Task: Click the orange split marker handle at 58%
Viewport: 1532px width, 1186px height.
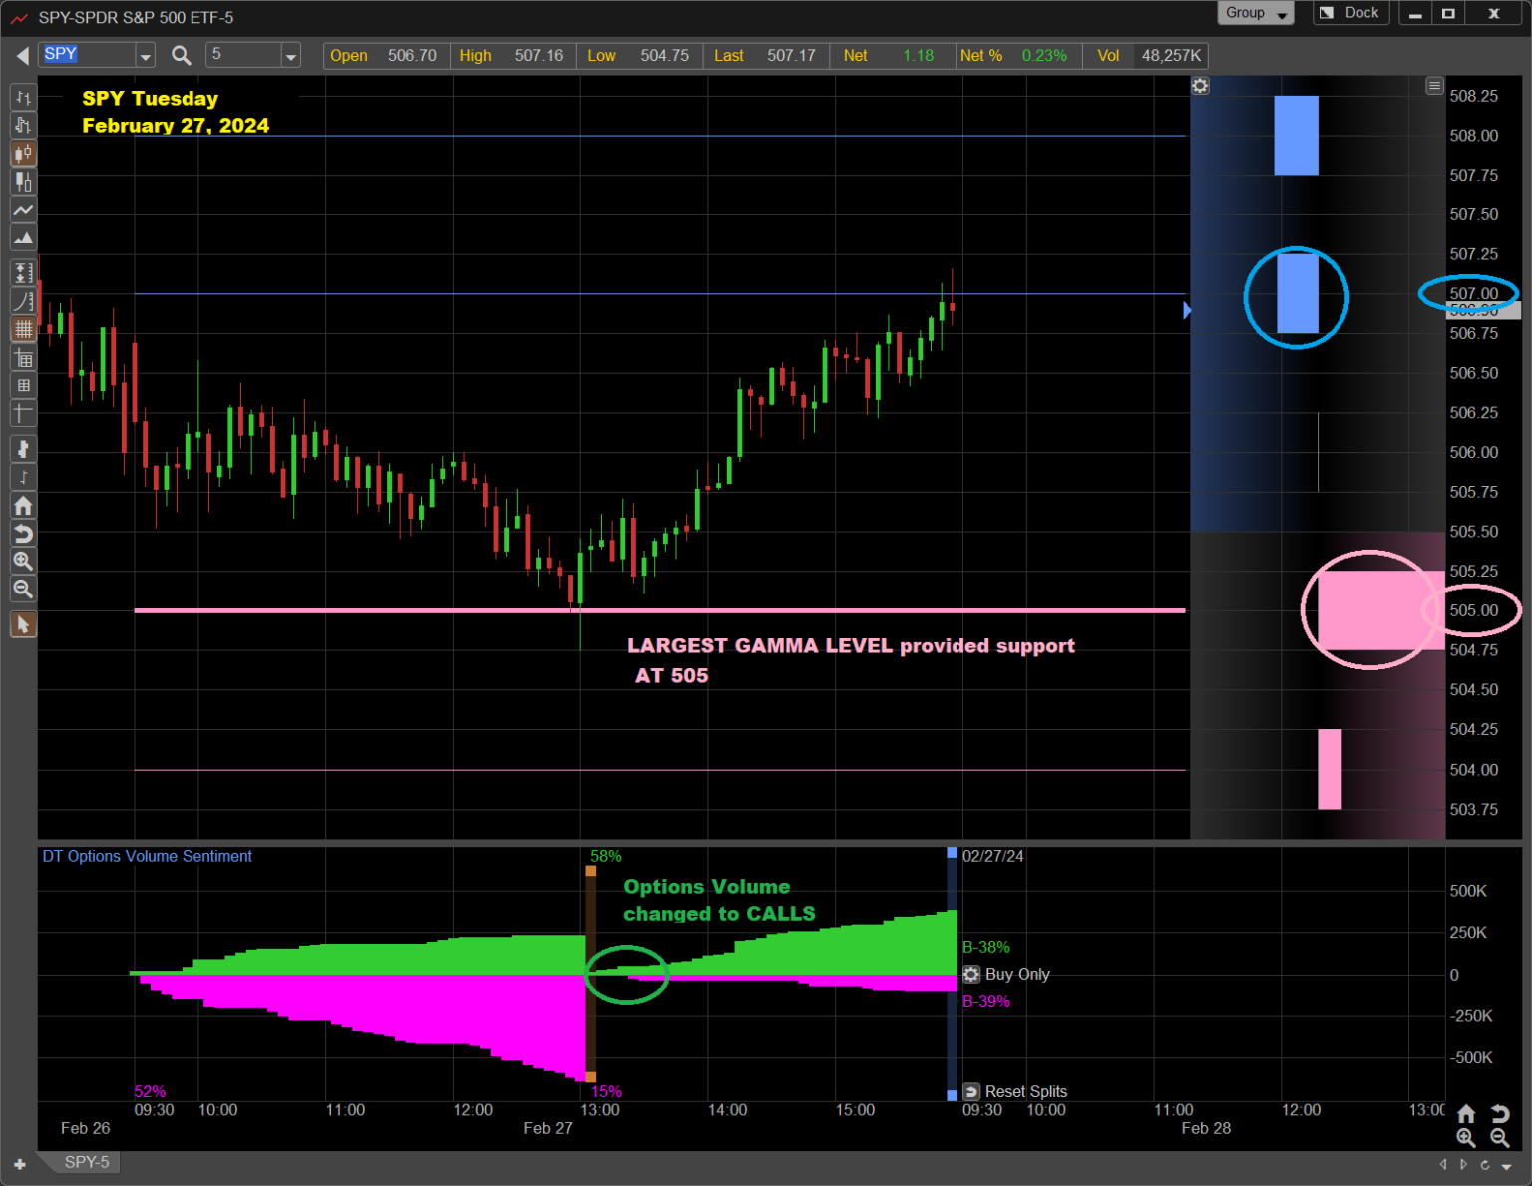Action: 591,871
